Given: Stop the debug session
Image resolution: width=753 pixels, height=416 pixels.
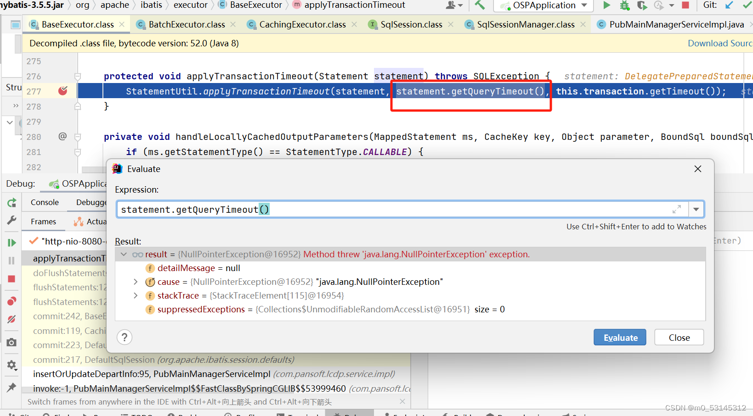Looking at the screenshot, I should 11,278.
